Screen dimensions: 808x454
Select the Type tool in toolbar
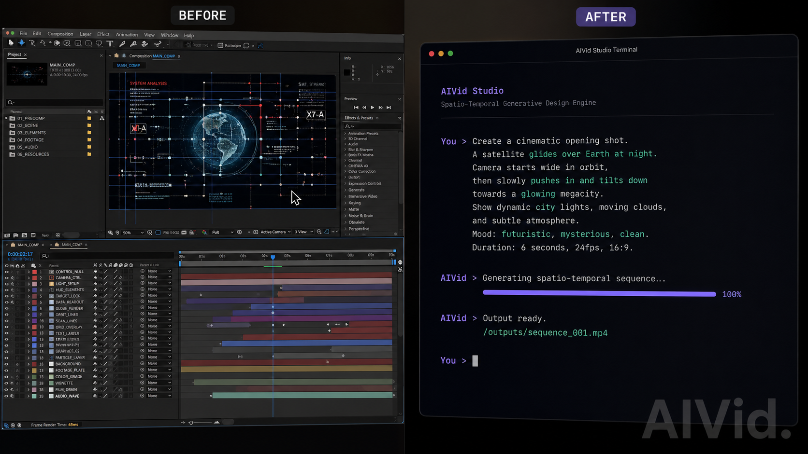[x=110, y=44]
